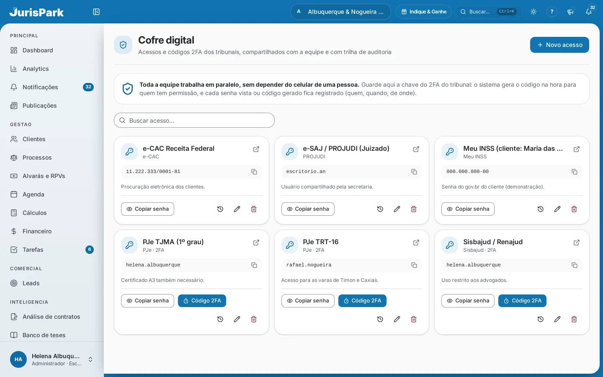View history of Sisbajud / Renajud access
This screenshot has width=603, height=377.
541,319
